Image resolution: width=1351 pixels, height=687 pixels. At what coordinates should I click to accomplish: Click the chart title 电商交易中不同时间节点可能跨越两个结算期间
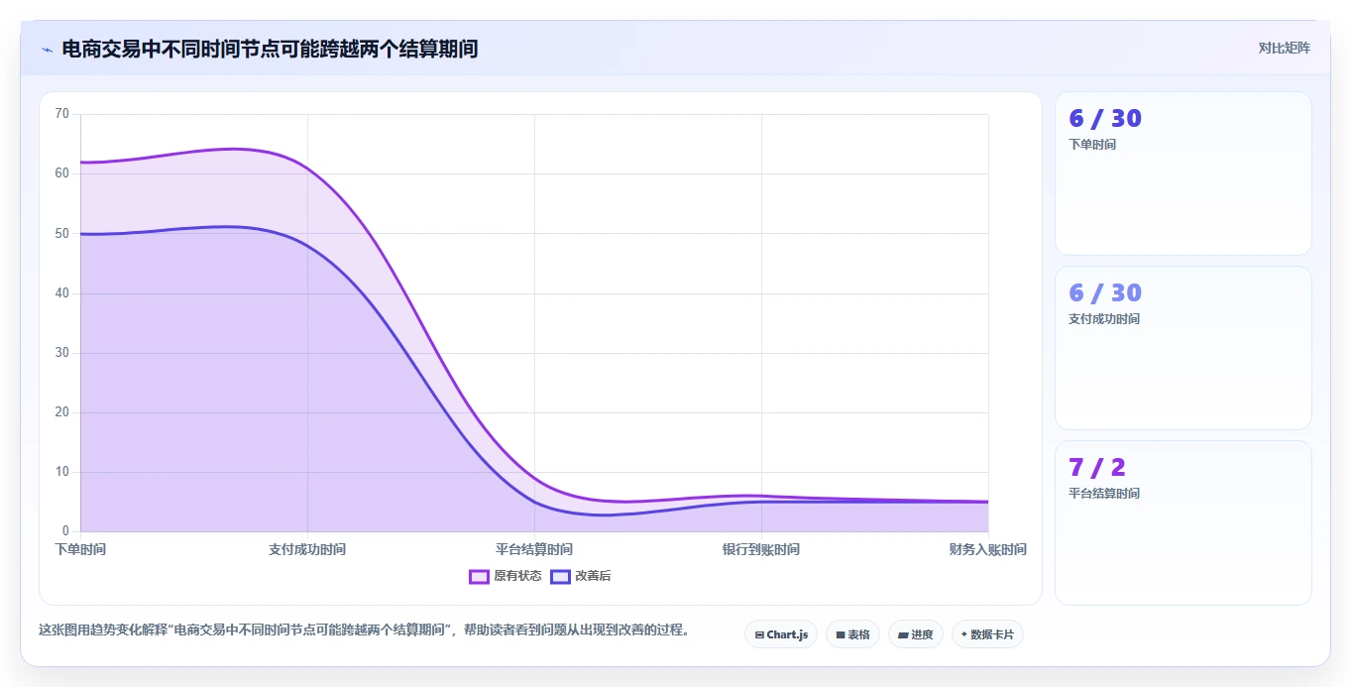[x=270, y=49]
